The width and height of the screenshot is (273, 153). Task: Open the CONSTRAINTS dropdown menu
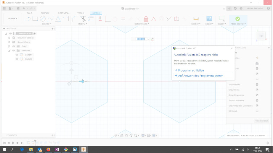tap(142, 24)
